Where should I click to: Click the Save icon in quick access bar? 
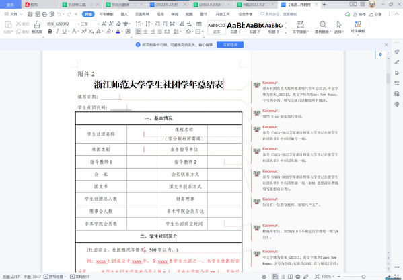point(30,14)
